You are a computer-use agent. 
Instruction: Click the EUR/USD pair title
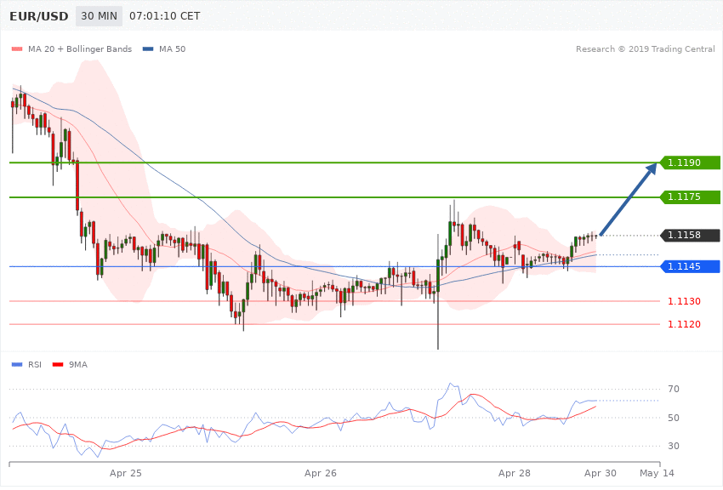click(39, 17)
